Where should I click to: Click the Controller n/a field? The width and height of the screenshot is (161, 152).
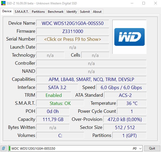pos(91,63)
